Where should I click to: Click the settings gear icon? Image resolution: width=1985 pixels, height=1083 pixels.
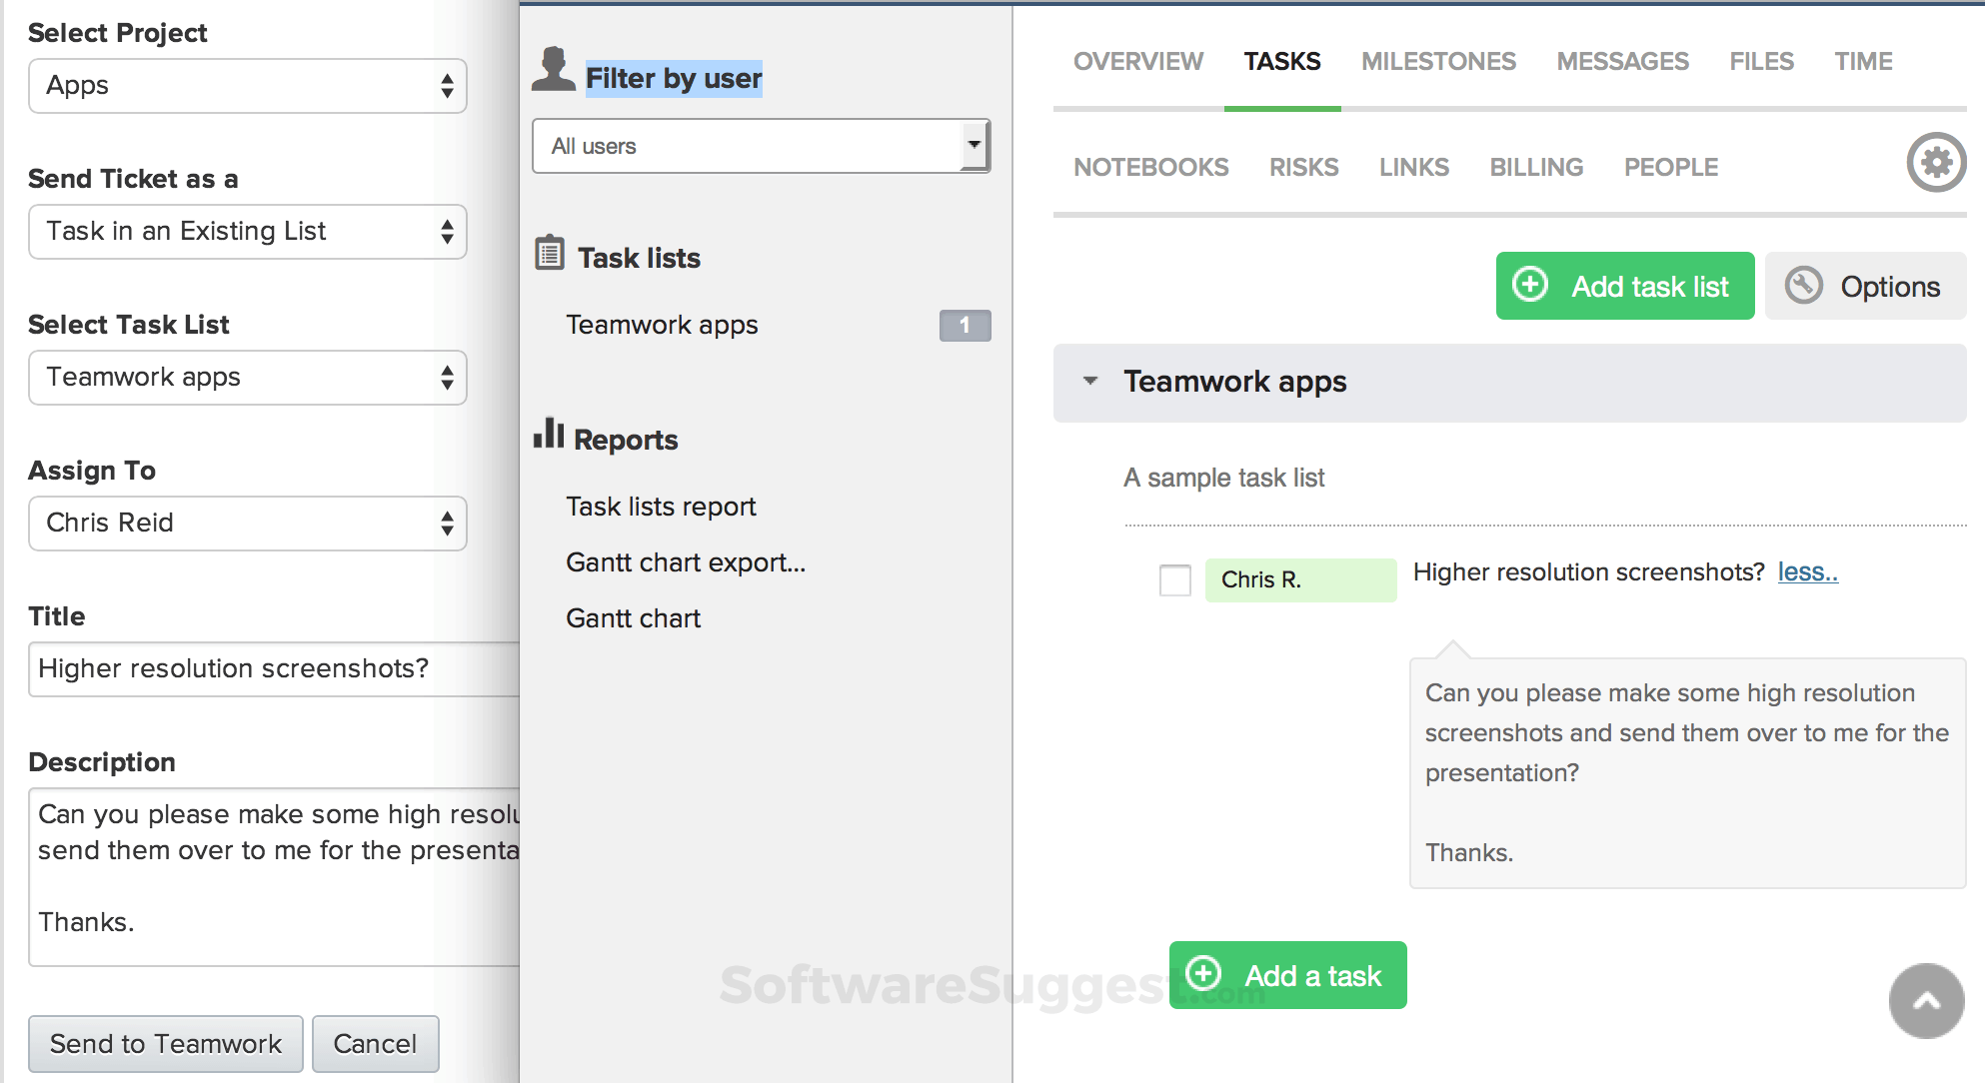point(1936,162)
